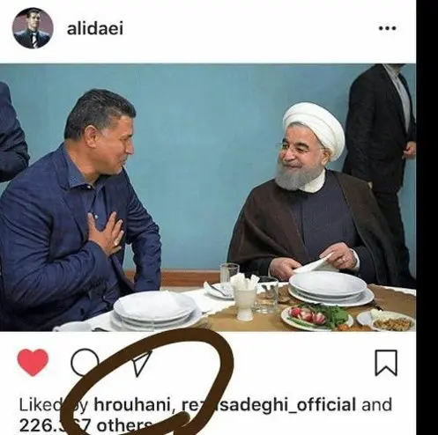This screenshot has height=435, width=438.
Task: Tap the stacked white plates near blue jacket
Action: pyautogui.click(x=156, y=311)
